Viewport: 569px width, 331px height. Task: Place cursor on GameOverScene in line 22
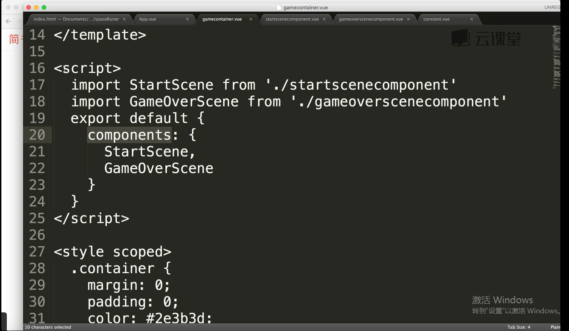coord(159,168)
